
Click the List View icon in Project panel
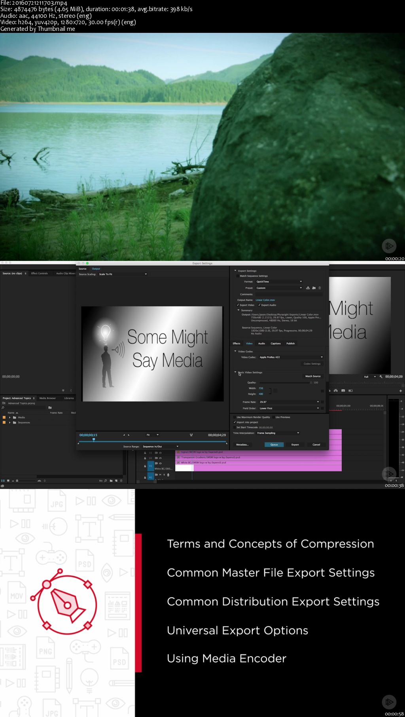point(3,481)
